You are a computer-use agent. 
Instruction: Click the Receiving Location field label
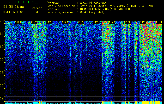61,6
